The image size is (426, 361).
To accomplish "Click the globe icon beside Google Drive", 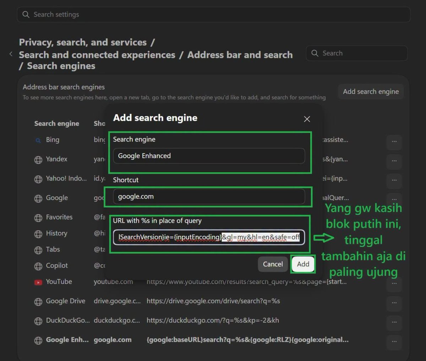I will (38, 302).
